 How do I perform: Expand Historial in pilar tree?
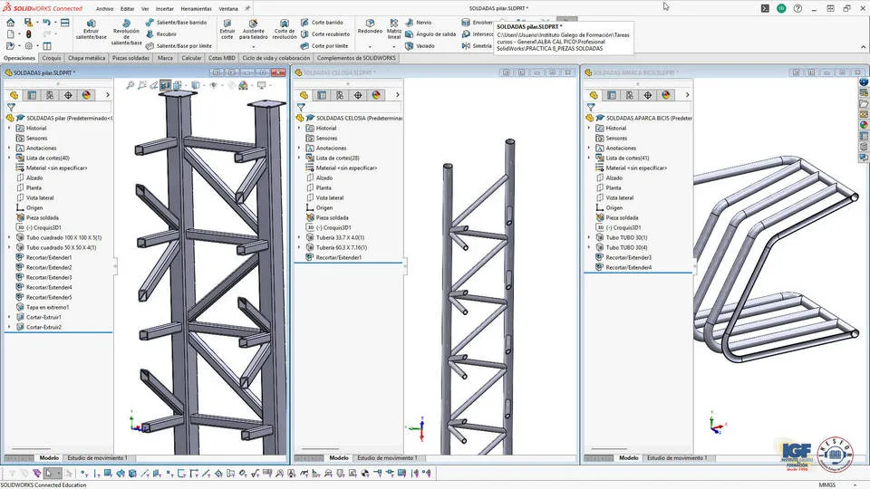coord(9,128)
